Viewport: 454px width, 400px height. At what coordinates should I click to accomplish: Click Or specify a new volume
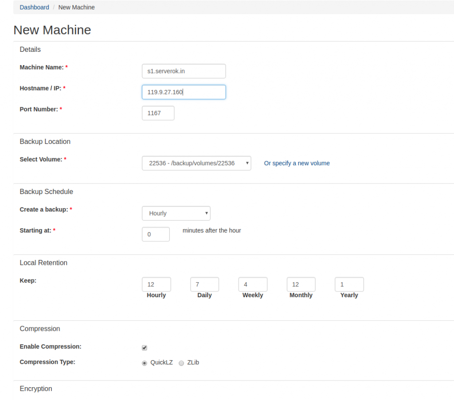(x=297, y=163)
